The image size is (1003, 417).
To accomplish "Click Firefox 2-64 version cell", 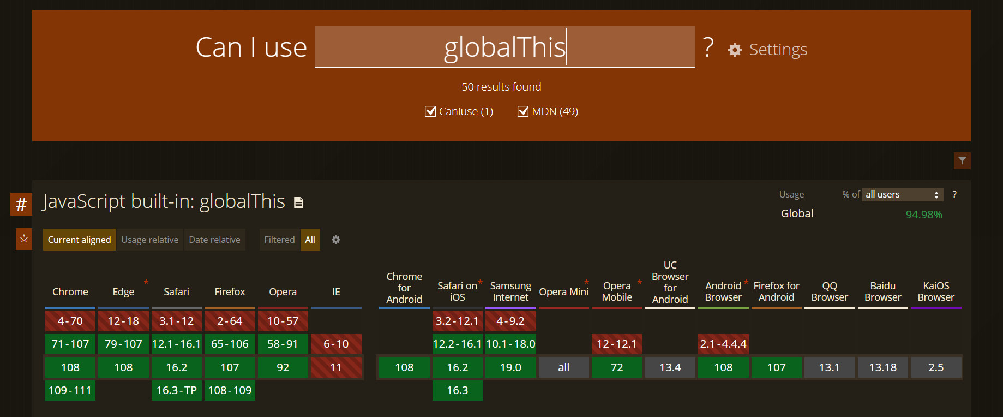I will [230, 321].
